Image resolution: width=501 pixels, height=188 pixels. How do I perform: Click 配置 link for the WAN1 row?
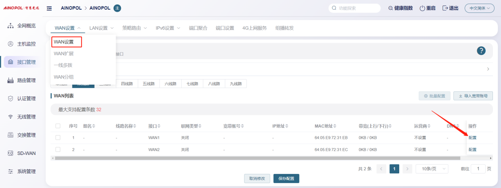tap(472, 138)
